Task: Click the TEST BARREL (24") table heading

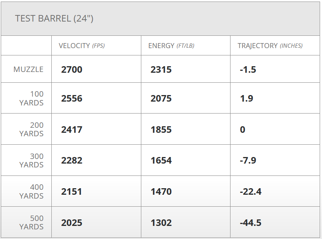Action: coord(54,18)
